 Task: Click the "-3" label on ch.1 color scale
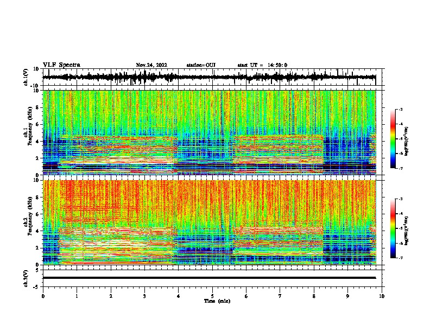tap(400, 109)
